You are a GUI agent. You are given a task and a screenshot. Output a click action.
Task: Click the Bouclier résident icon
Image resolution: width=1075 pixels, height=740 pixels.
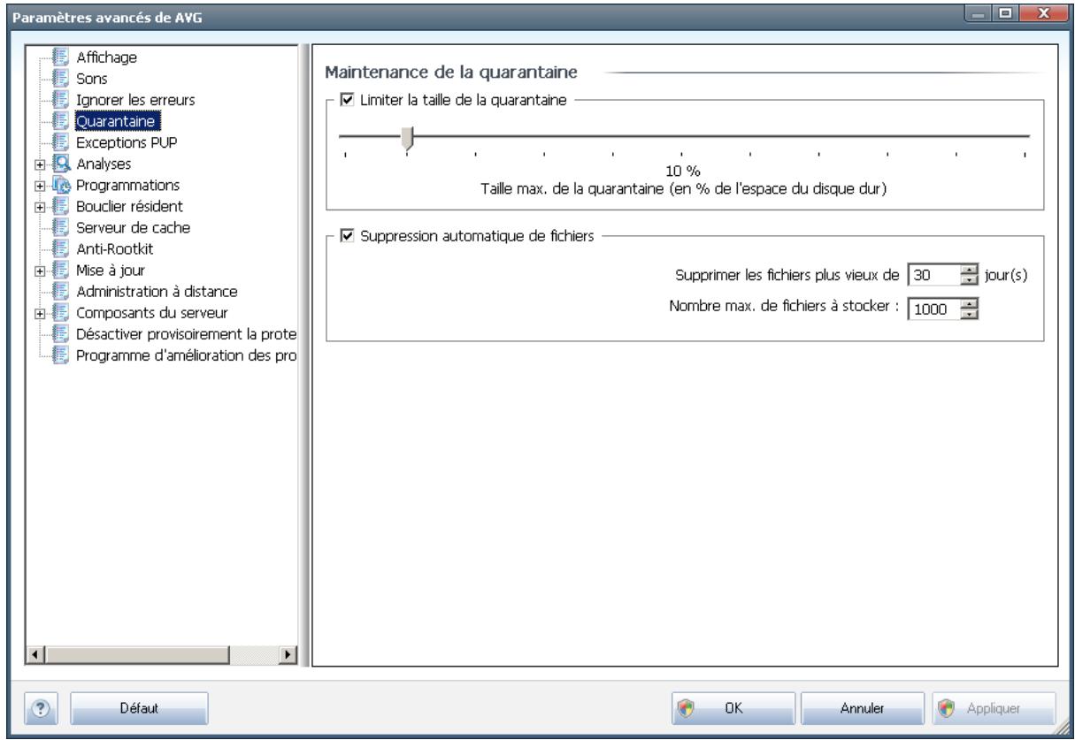coord(60,207)
